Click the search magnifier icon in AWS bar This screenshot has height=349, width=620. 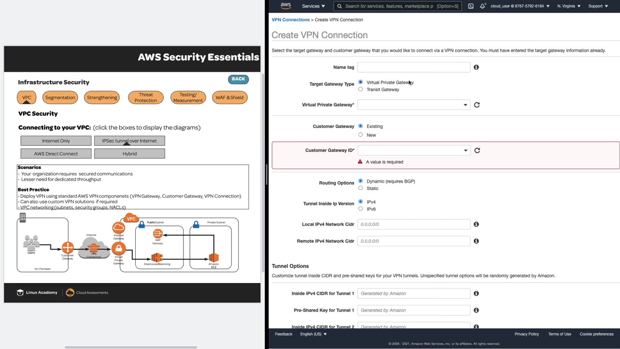(340, 6)
